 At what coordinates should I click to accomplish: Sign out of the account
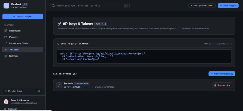pyautogui.click(x=10, y=109)
